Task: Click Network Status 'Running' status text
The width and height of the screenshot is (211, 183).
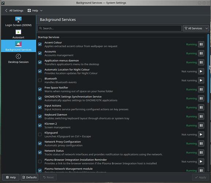Action: coord(191,153)
